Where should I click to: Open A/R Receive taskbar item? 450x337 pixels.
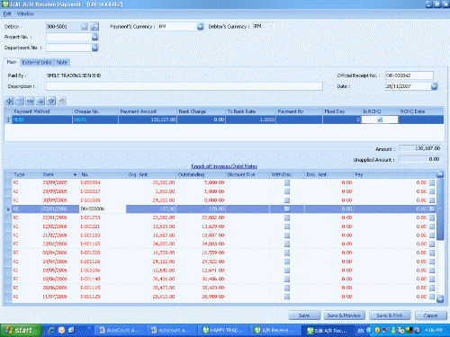click(275, 330)
